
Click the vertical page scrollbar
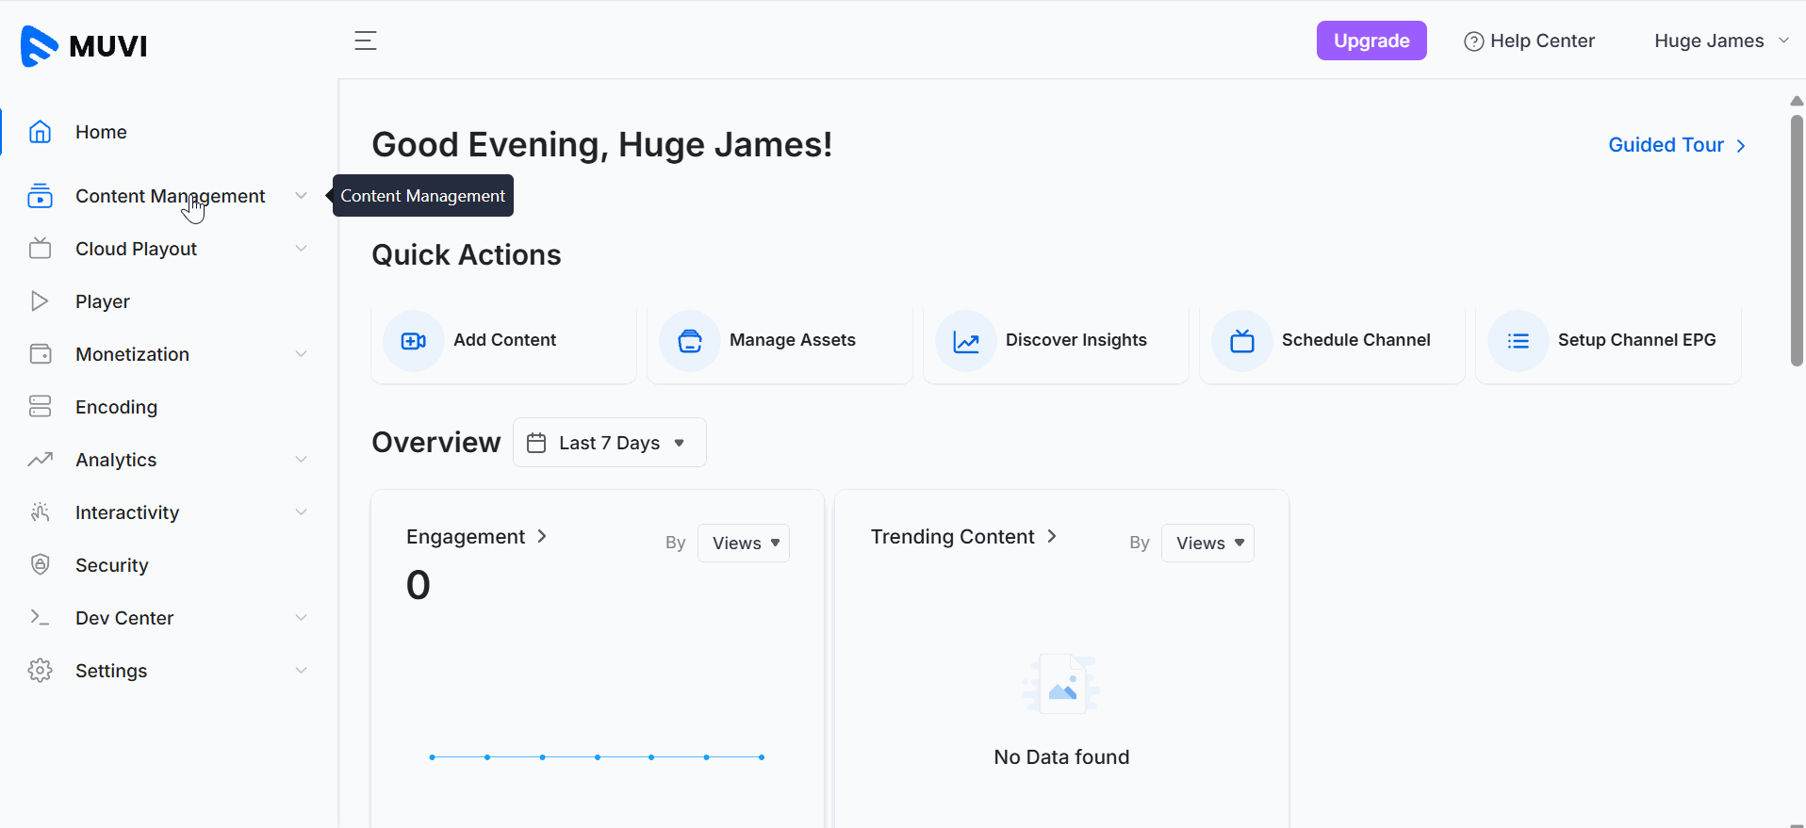tap(1797, 240)
